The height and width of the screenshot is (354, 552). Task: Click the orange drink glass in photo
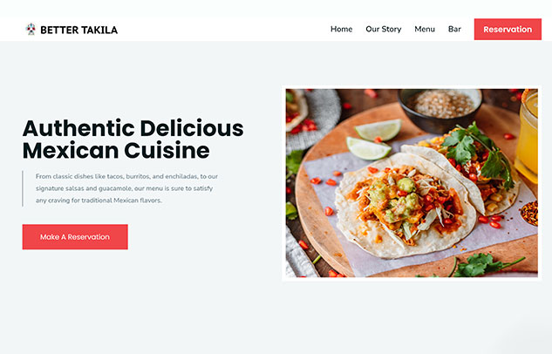(527, 135)
